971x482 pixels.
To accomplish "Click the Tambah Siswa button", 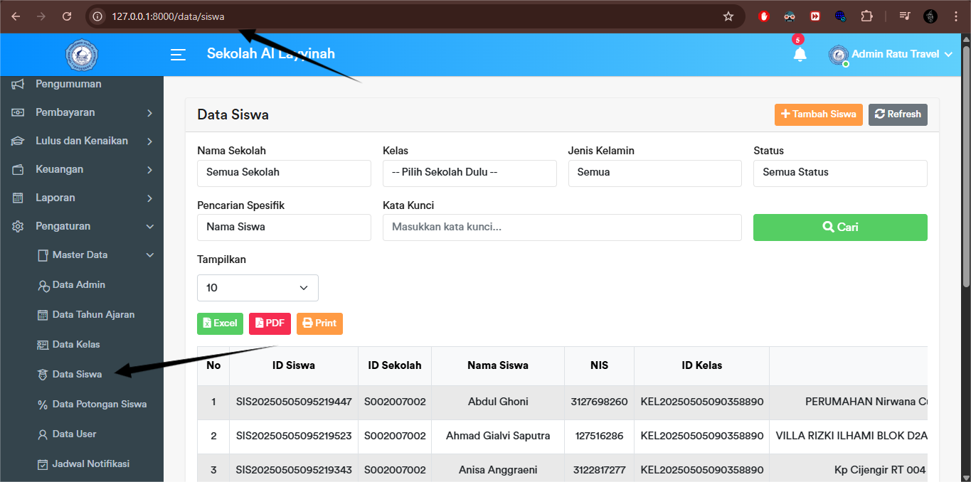I will 818,114.
